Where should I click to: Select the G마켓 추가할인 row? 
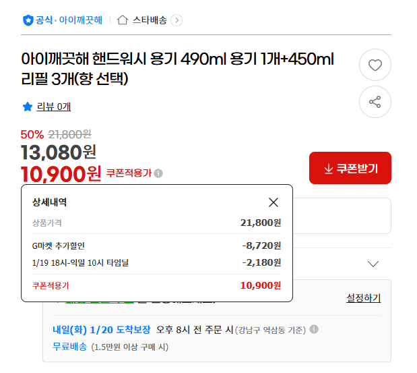coord(156,246)
